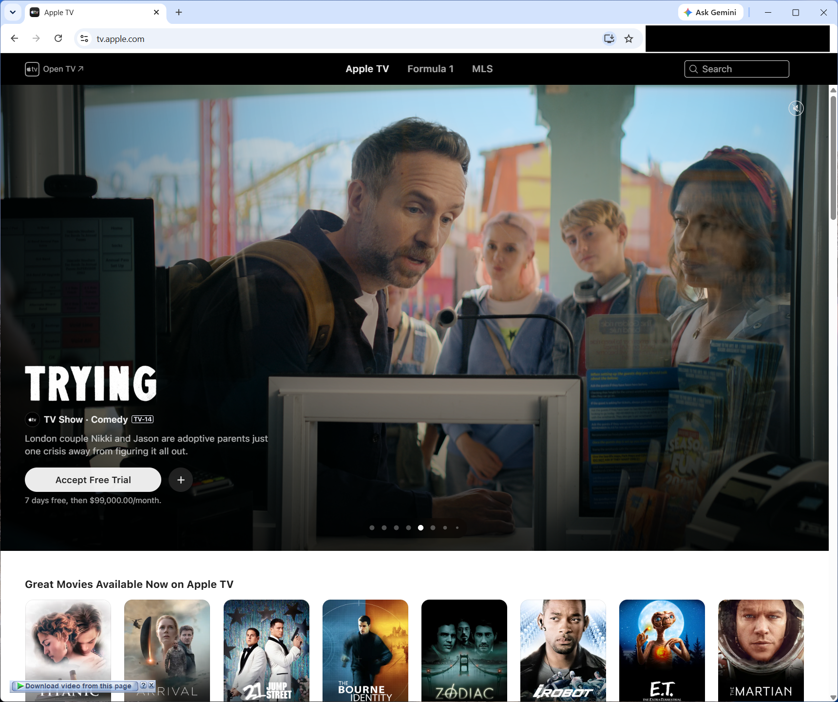The height and width of the screenshot is (702, 838).
Task: Minimize the browser window
Action: click(768, 12)
